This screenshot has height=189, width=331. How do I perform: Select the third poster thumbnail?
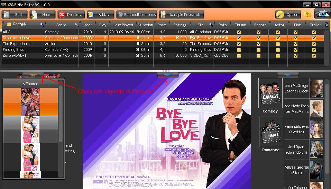tap(30, 157)
